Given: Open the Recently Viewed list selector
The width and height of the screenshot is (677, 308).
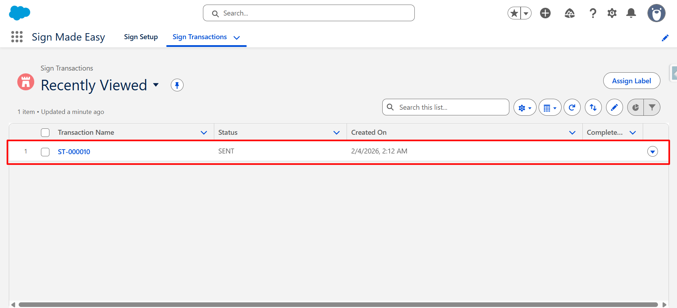Looking at the screenshot, I should (156, 85).
